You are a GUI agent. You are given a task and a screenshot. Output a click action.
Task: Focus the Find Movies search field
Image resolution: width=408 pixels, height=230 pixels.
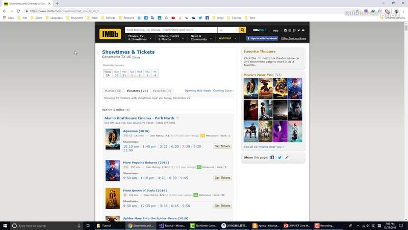171,30
